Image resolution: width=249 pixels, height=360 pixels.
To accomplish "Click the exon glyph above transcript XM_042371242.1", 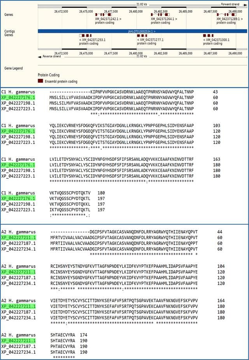I will tap(103, 15).
